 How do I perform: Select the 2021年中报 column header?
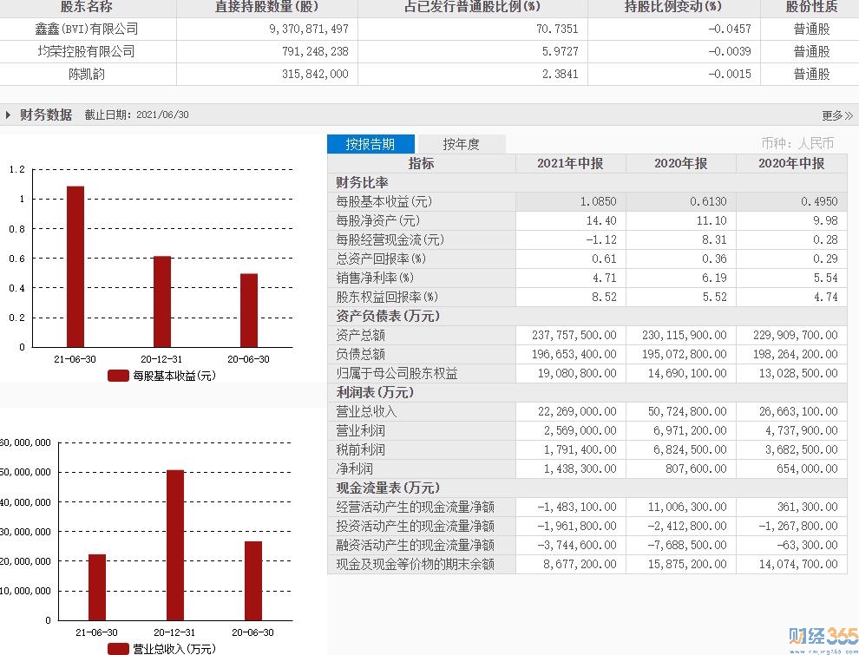[570, 163]
